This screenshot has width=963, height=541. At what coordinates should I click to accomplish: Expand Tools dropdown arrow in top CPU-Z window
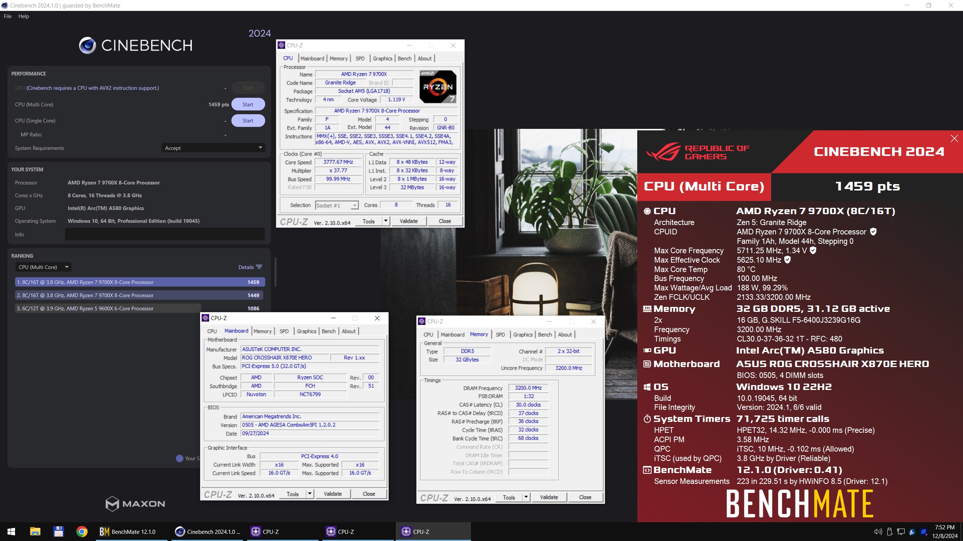[386, 221]
